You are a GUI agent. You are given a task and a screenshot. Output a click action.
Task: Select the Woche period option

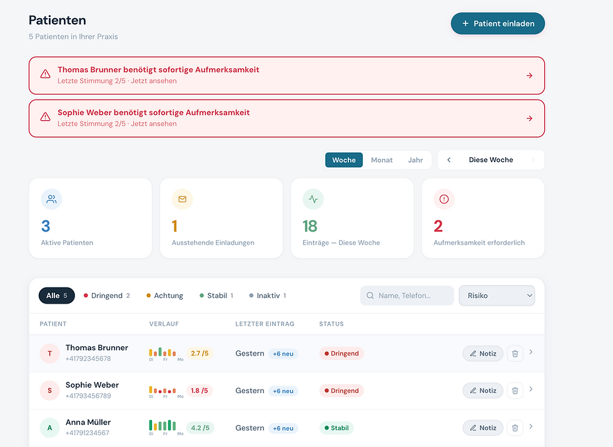[x=343, y=160]
